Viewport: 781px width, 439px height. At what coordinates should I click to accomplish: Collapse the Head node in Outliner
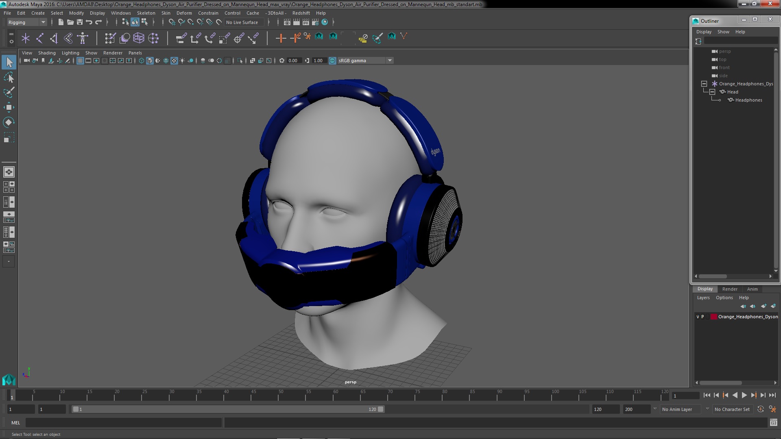(x=712, y=92)
